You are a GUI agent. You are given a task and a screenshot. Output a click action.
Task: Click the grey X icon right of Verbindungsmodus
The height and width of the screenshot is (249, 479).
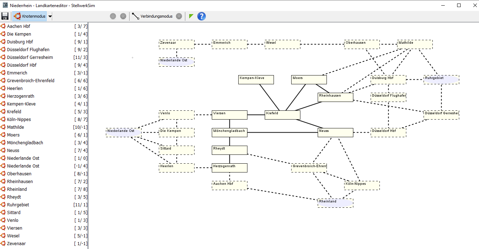click(179, 16)
